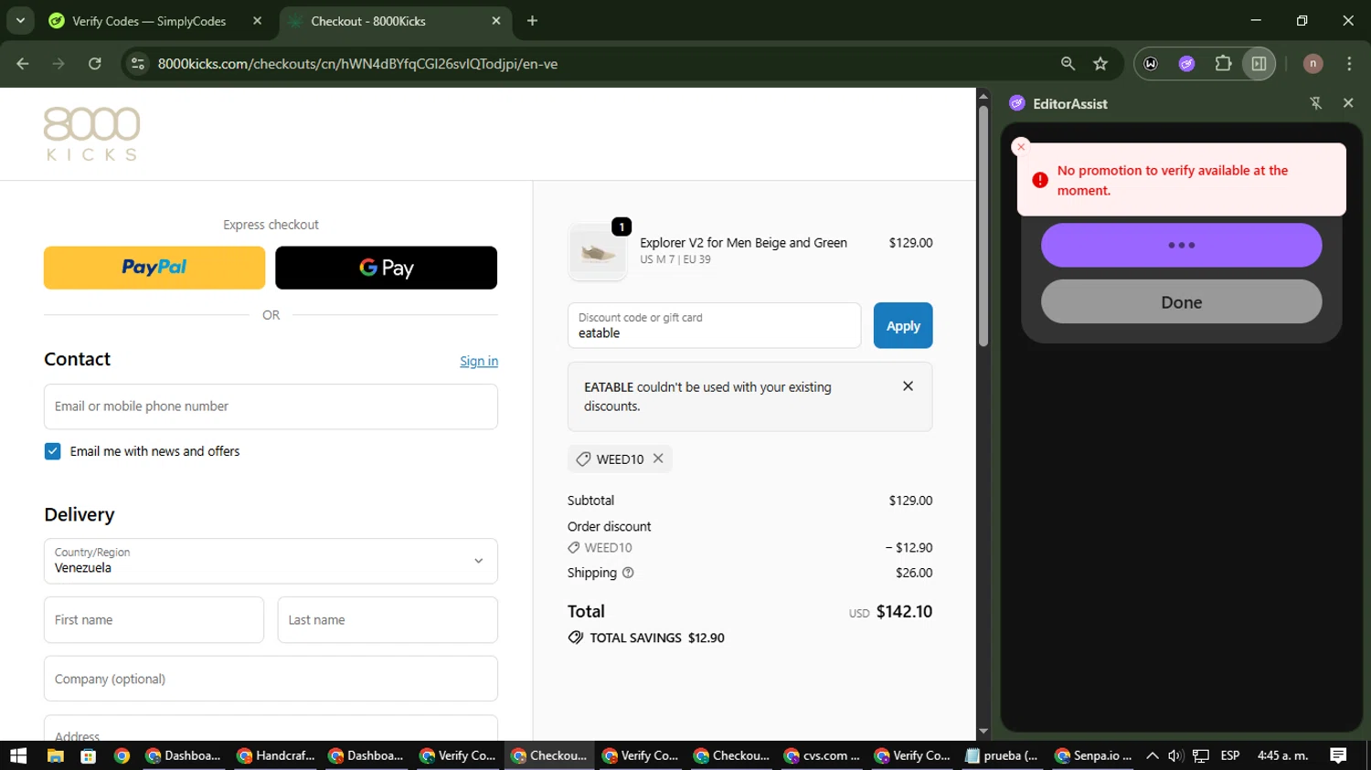1371x770 pixels.
Task: Click the address bar URL
Action: point(357,63)
